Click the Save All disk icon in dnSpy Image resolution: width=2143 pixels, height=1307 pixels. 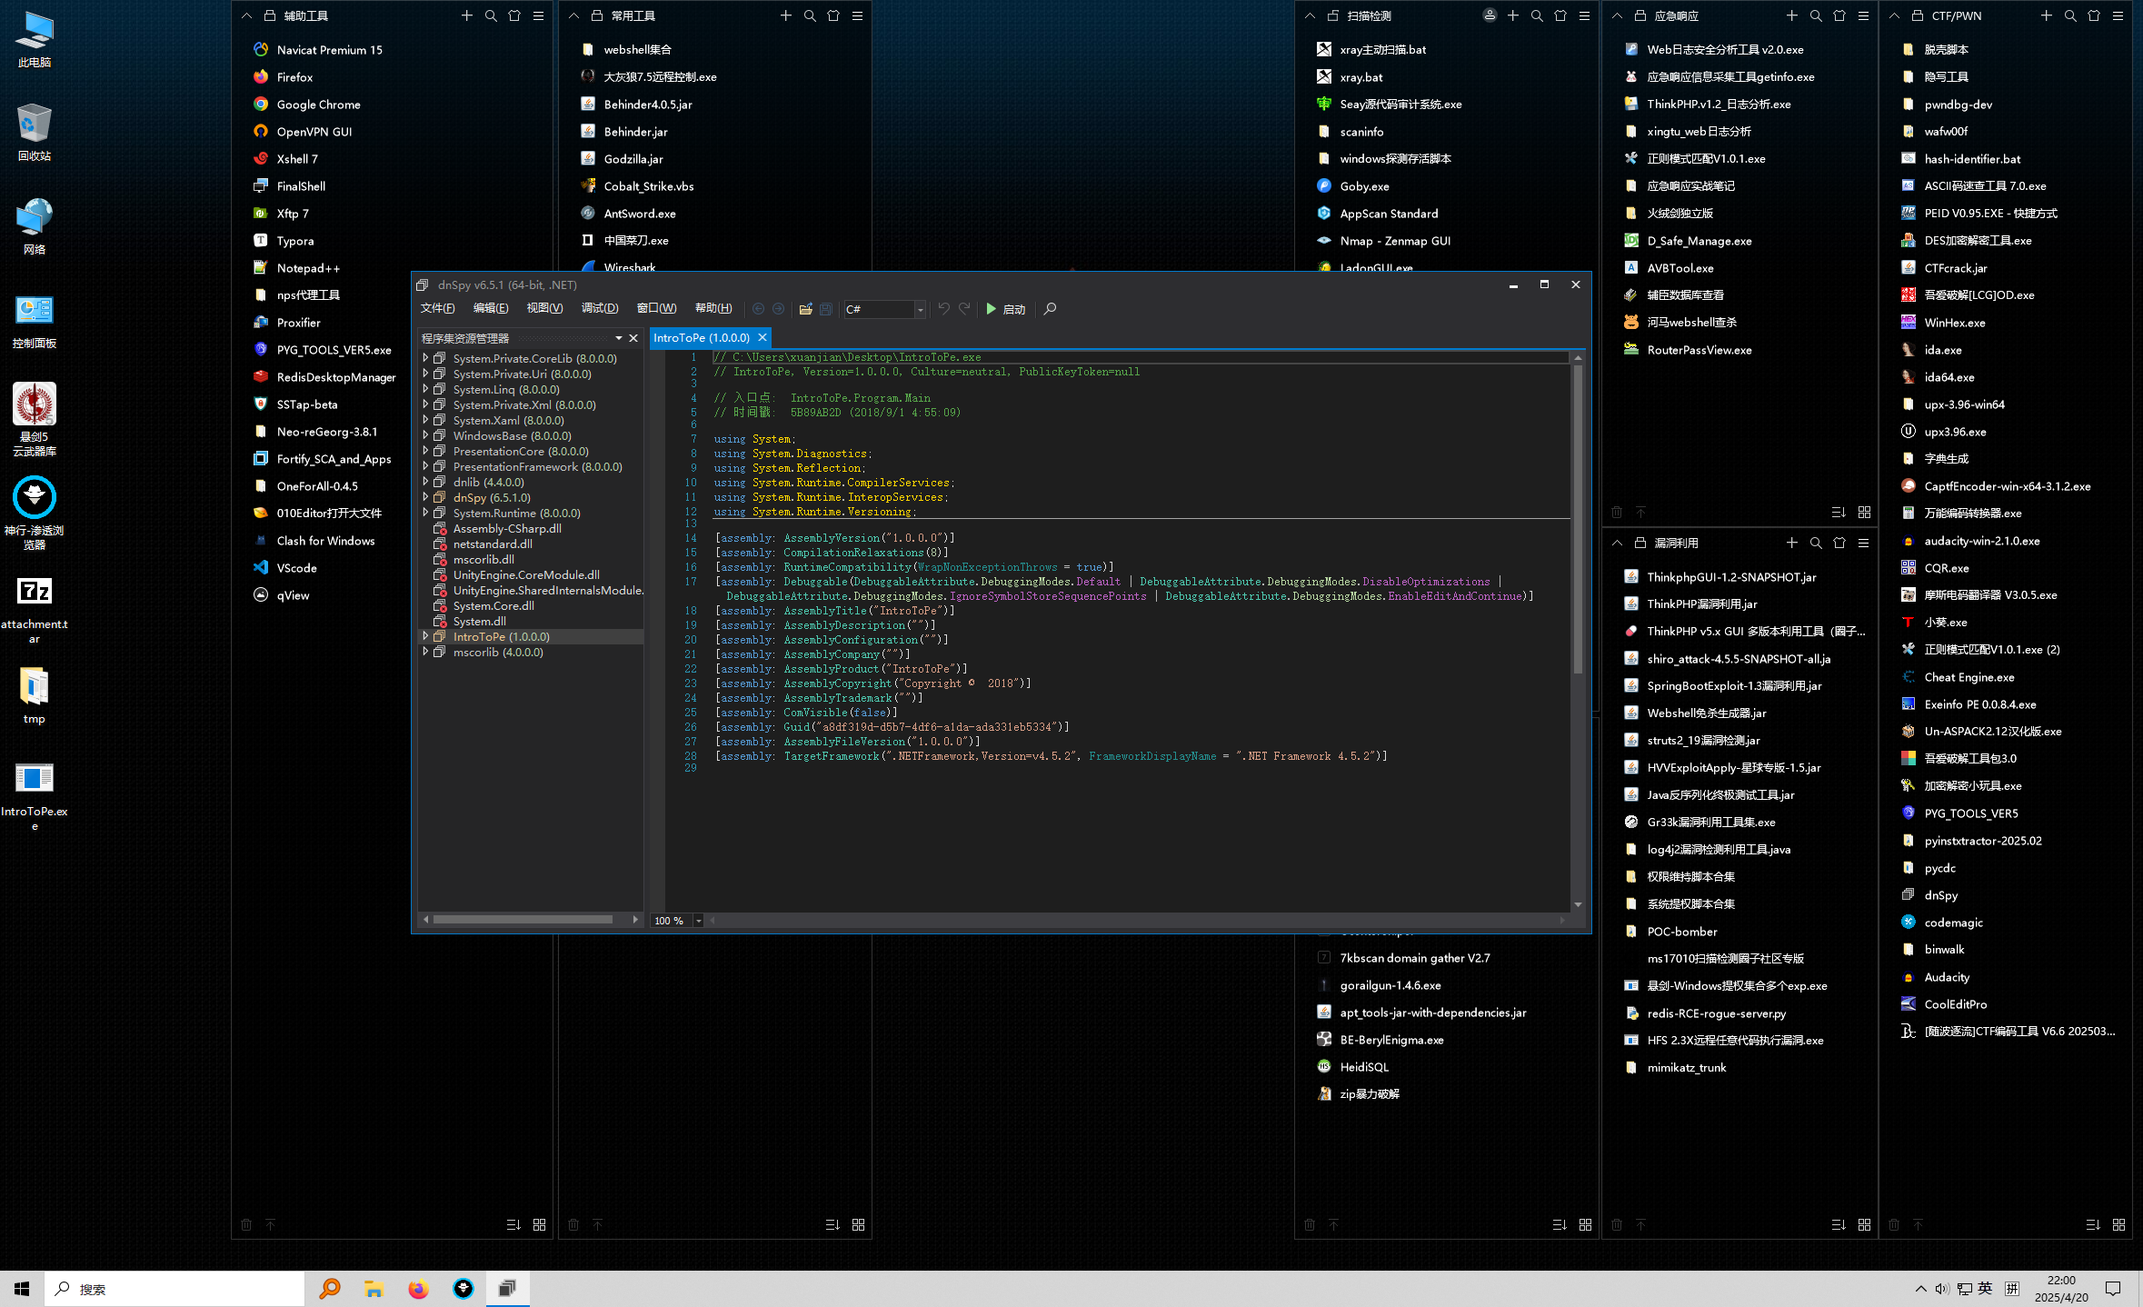pyautogui.click(x=825, y=309)
